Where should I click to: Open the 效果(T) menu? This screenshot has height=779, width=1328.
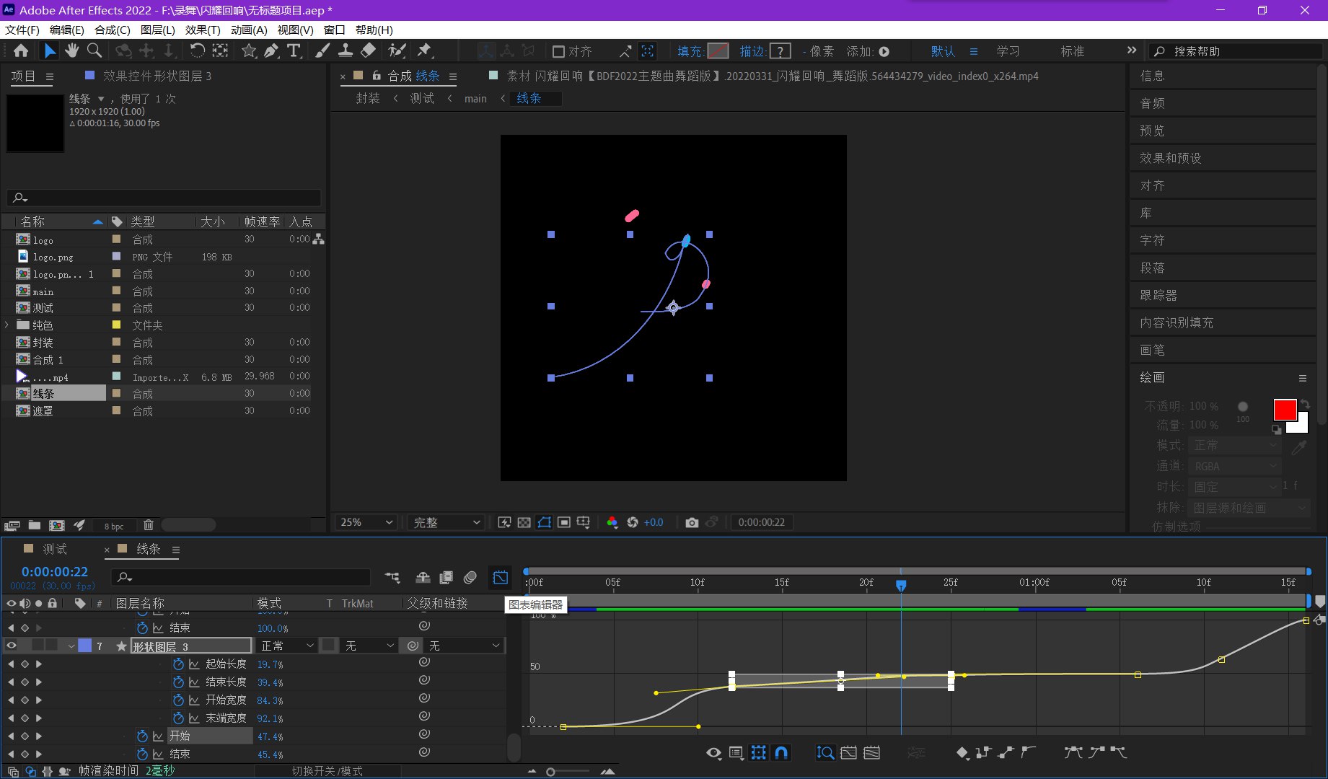click(x=202, y=30)
